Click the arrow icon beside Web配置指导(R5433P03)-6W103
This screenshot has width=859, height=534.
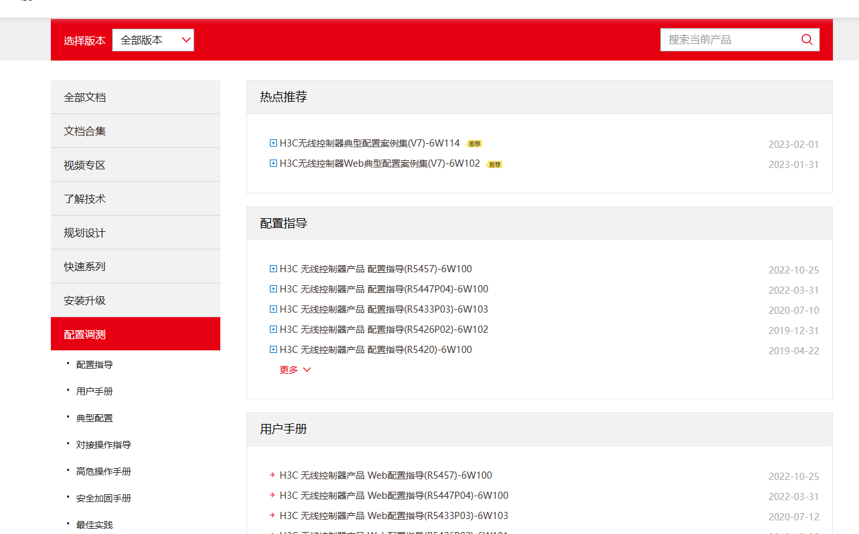click(x=272, y=516)
